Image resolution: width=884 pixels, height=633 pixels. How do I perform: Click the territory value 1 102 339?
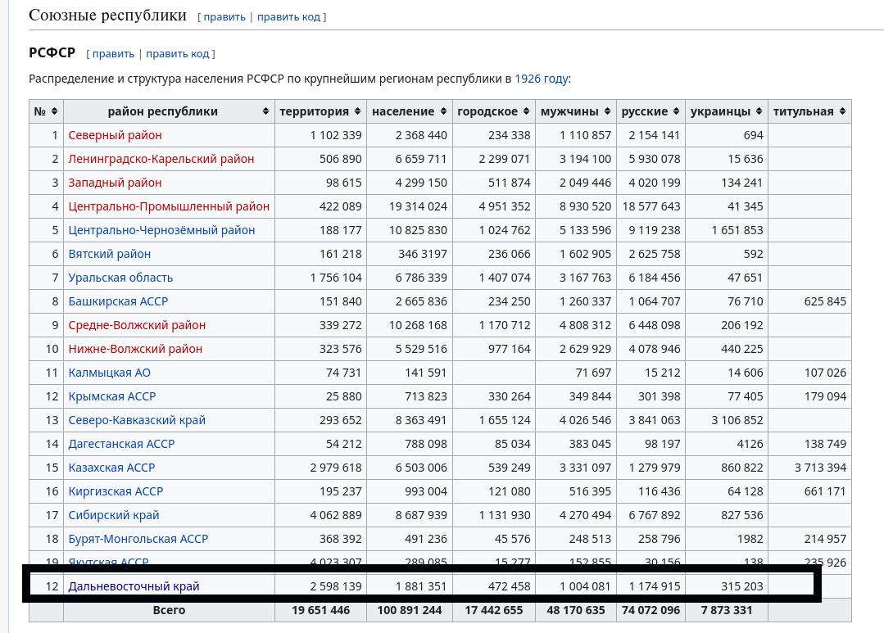coord(336,135)
